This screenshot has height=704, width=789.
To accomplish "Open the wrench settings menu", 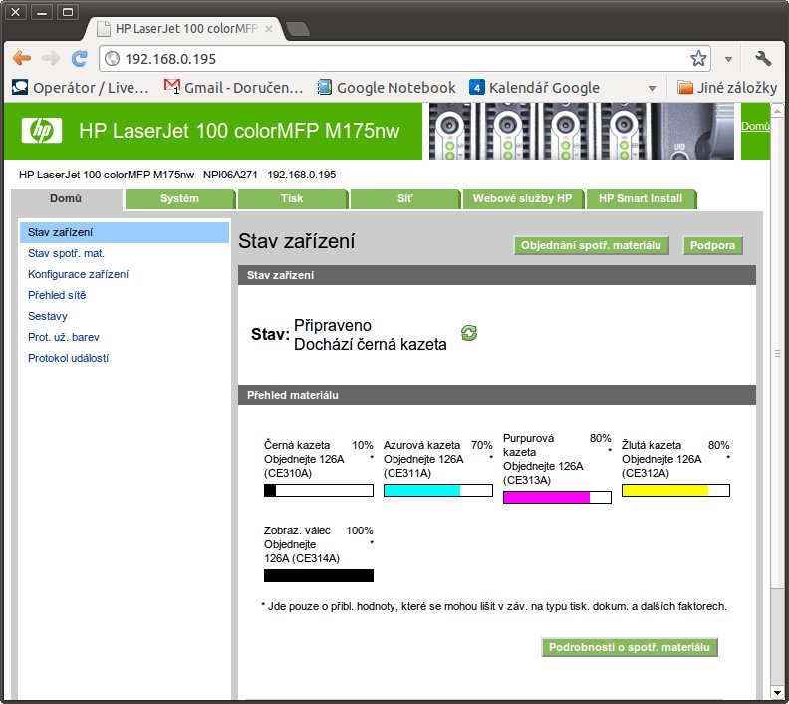I will point(763,59).
